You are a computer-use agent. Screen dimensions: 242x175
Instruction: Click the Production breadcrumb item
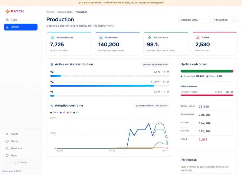pyautogui.click(x=81, y=12)
